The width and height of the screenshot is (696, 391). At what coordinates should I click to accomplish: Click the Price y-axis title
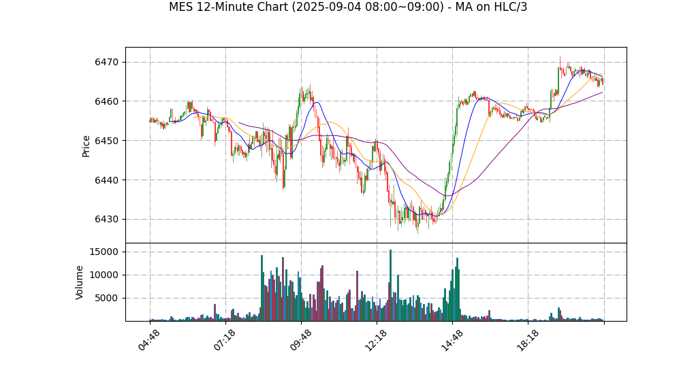pyautogui.click(x=86, y=146)
